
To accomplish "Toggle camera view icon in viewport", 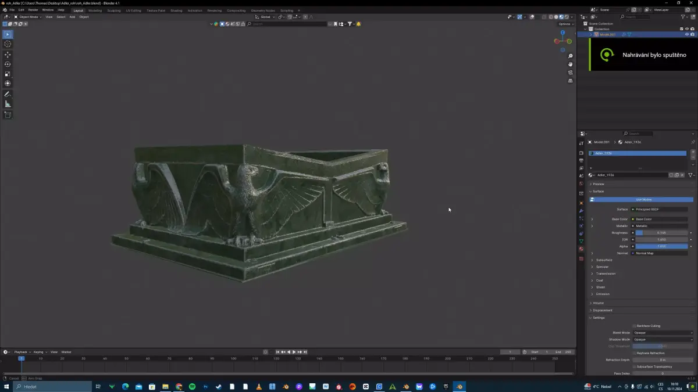I will 571,73.
